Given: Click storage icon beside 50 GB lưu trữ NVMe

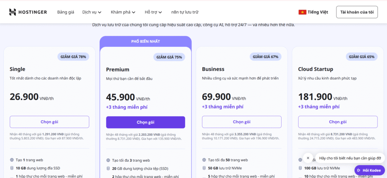Looking at the screenshot, I should coord(204,168).
